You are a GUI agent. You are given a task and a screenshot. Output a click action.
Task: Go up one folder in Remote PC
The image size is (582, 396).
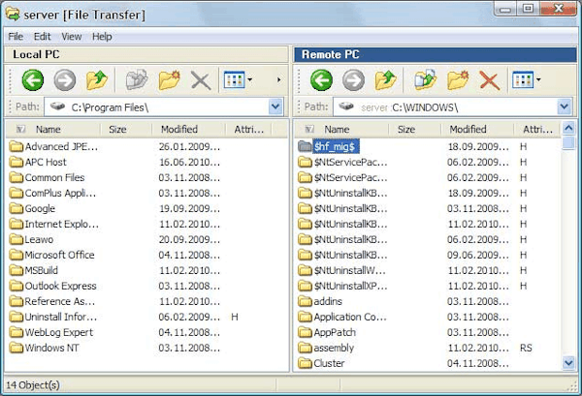tap(385, 80)
